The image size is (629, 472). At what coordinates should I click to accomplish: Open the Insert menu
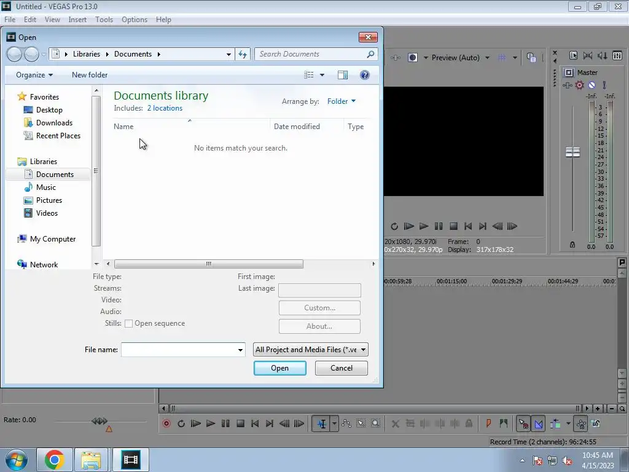coord(77,20)
